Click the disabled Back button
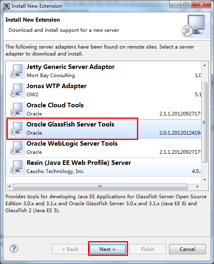The height and width of the screenshot is (264, 214). [70, 249]
